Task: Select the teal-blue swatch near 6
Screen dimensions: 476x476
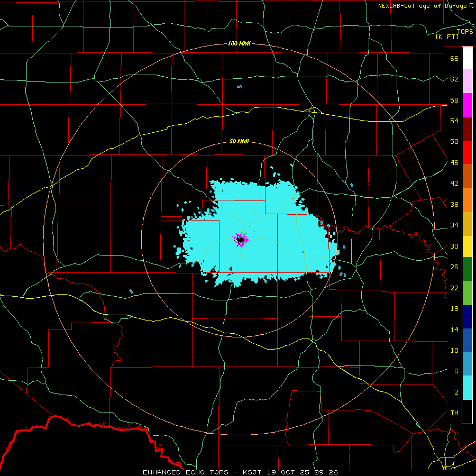Action: tap(467, 364)
